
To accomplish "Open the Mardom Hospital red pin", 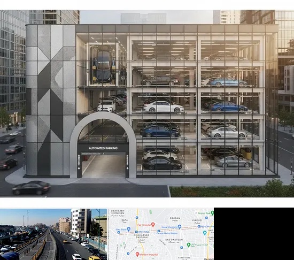I will coord(137,254).
